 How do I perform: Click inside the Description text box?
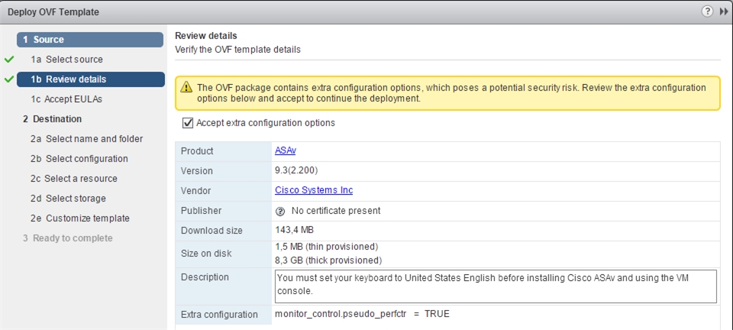click(x=496, y=286)
